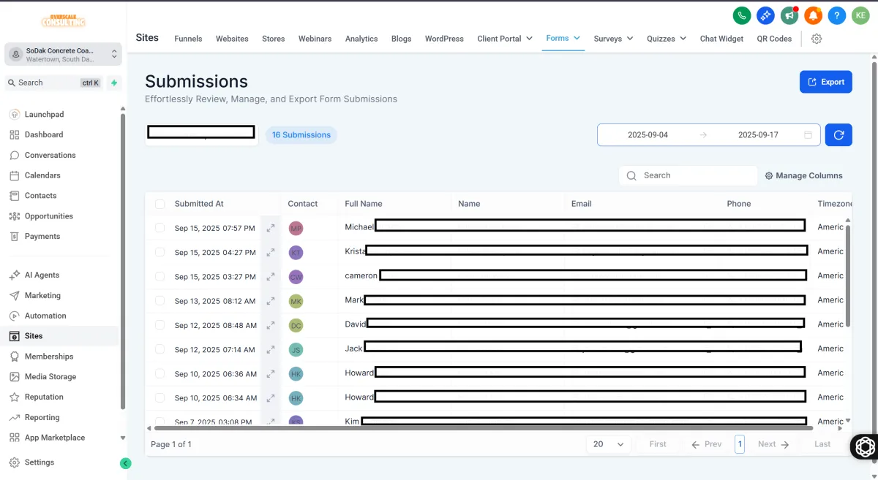Open the megaphone announcements icon
The image size is (878, 480).
(789, 15)
